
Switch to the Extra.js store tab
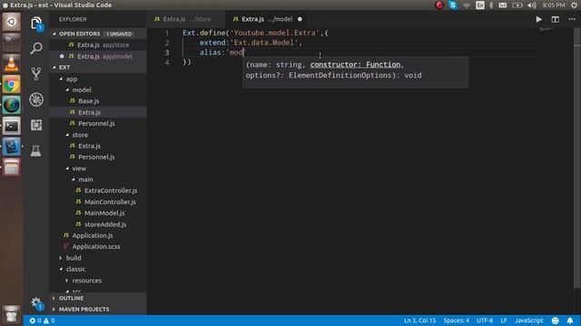pyautogui.click(x=186, y=19)
